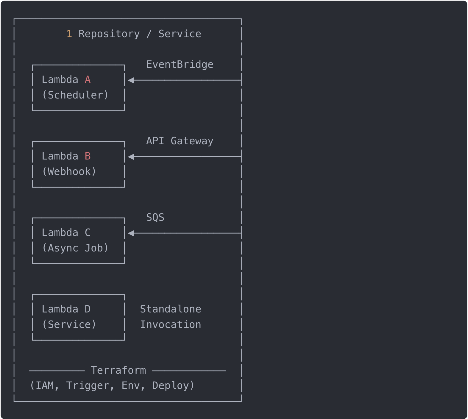
Task: Click the red letter B
Action: point(88,156)
